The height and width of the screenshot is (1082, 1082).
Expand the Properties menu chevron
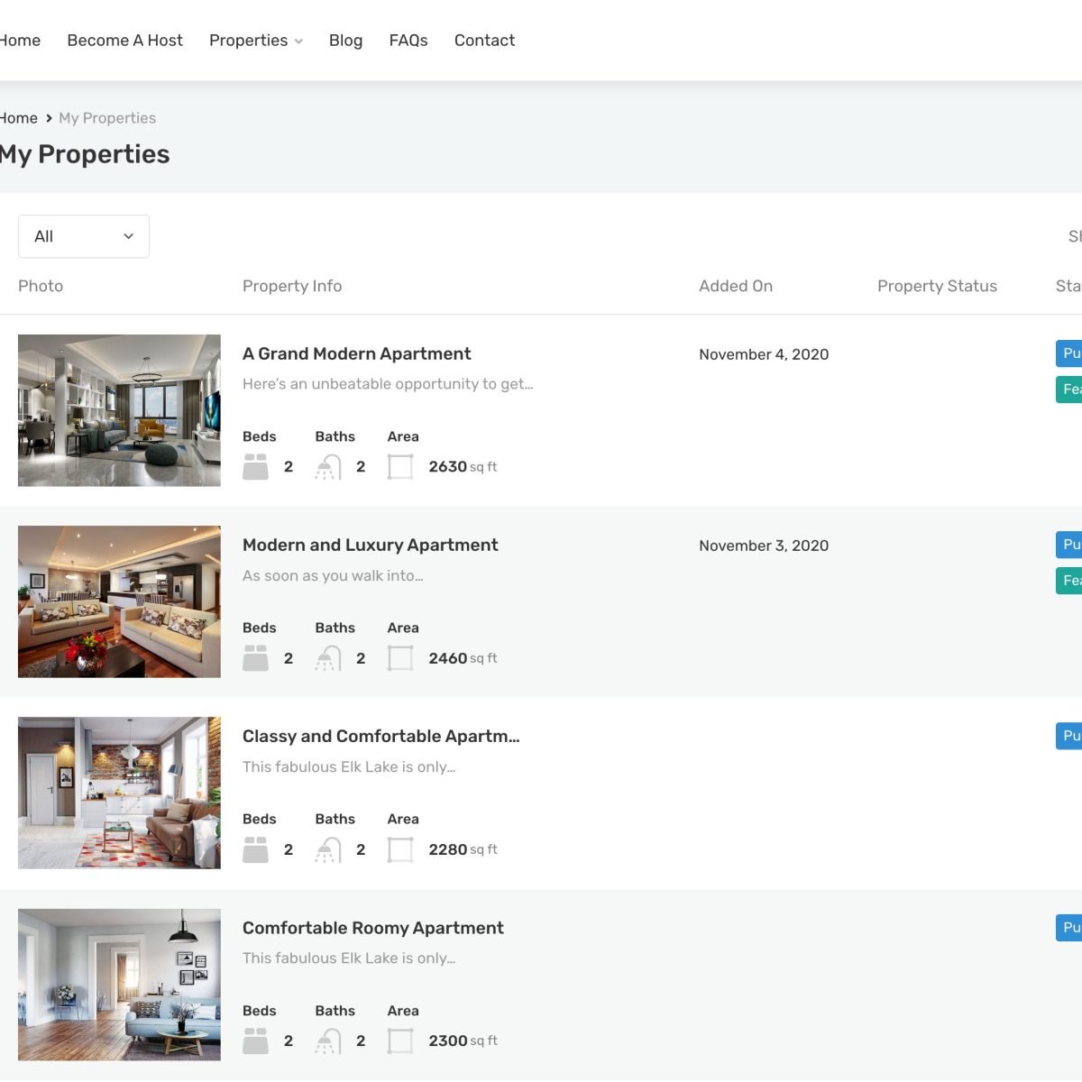[x=298, y=41]
